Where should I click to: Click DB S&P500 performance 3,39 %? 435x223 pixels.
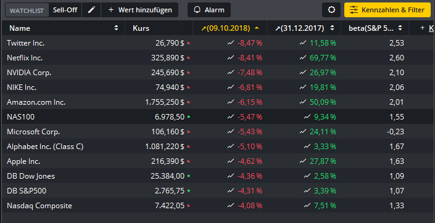click(325, 191)
